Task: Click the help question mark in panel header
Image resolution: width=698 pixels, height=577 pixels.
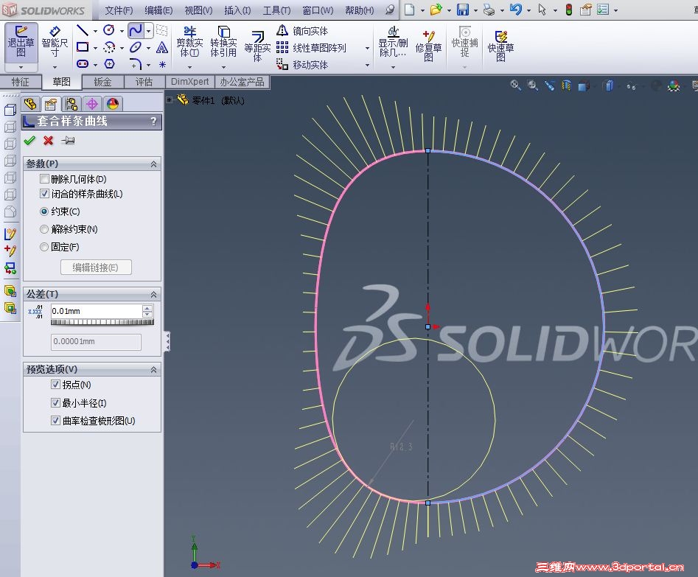Action: [153, 121]
